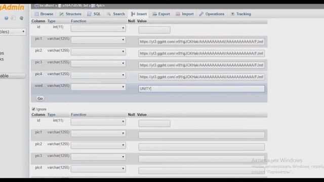
Task: Open Function dropdown for pic1 in second form
Action: [98, 133]
